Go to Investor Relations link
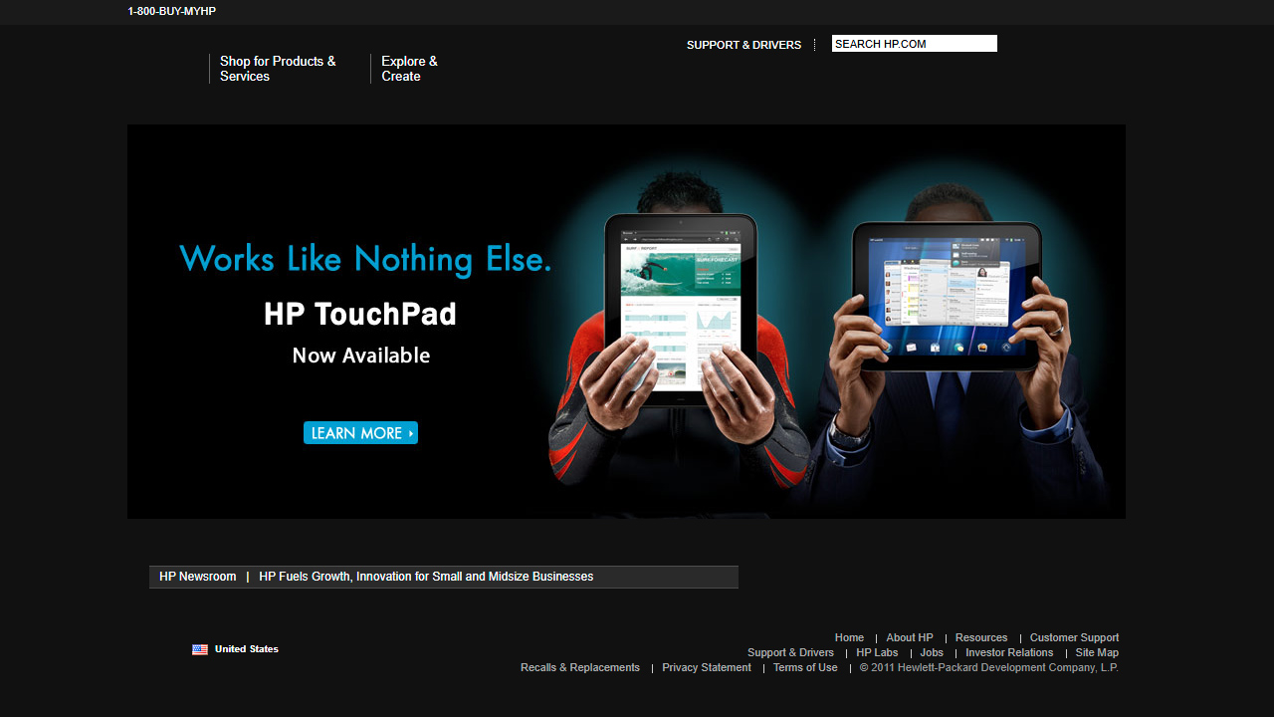Viewport: 1274px width, 717px height. pos(1009,652)
